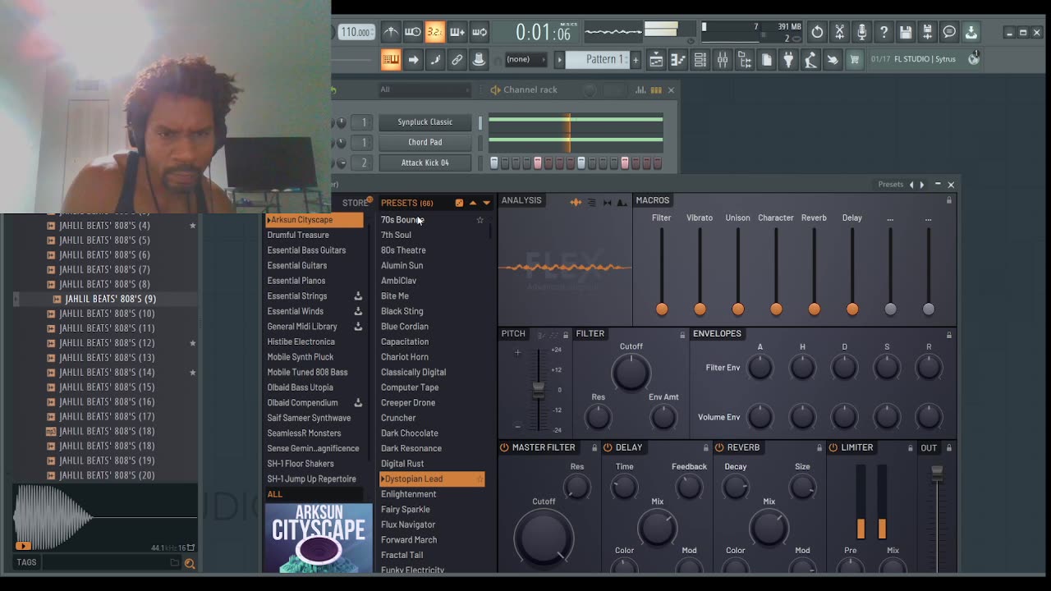Toggle loop recording button

coord(480,32)
